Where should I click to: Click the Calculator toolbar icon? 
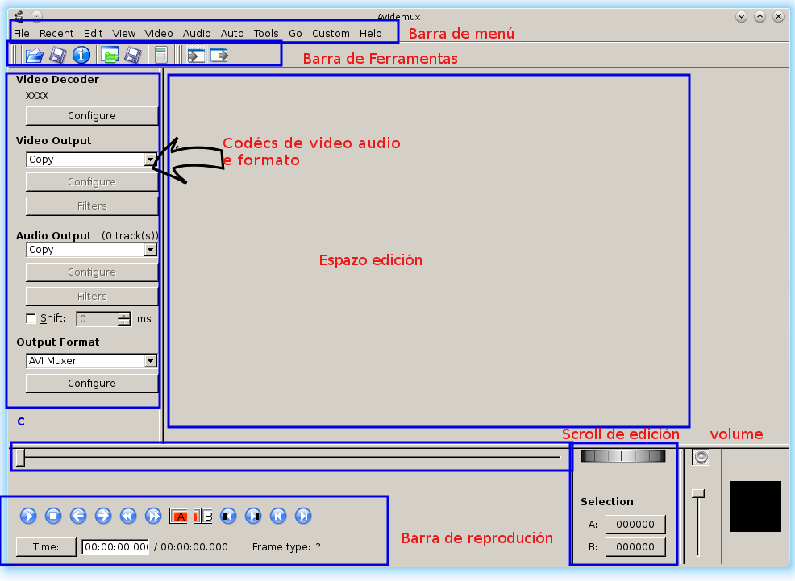pyautogui.click(x=160, y=54)
